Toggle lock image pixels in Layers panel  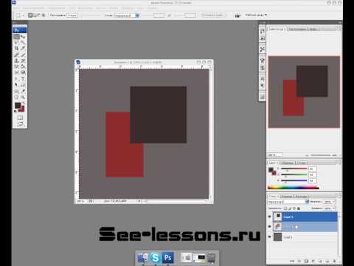(x=290, y=208)
